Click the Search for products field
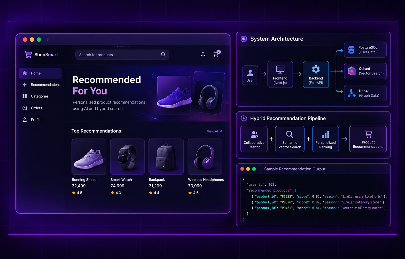The height and width of the screenshot is (259, 405). (122, 55)
